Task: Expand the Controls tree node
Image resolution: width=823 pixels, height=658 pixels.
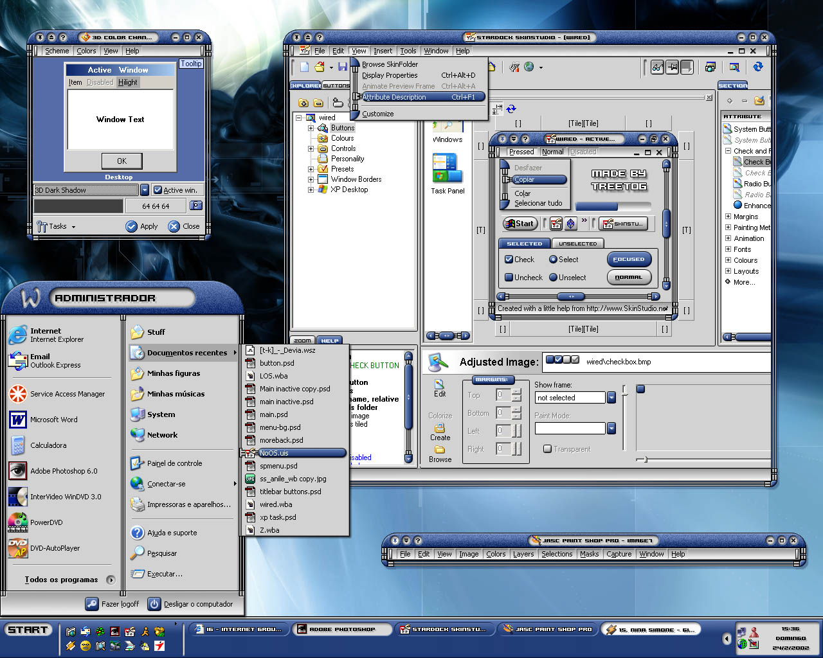Action: point(311,148)
